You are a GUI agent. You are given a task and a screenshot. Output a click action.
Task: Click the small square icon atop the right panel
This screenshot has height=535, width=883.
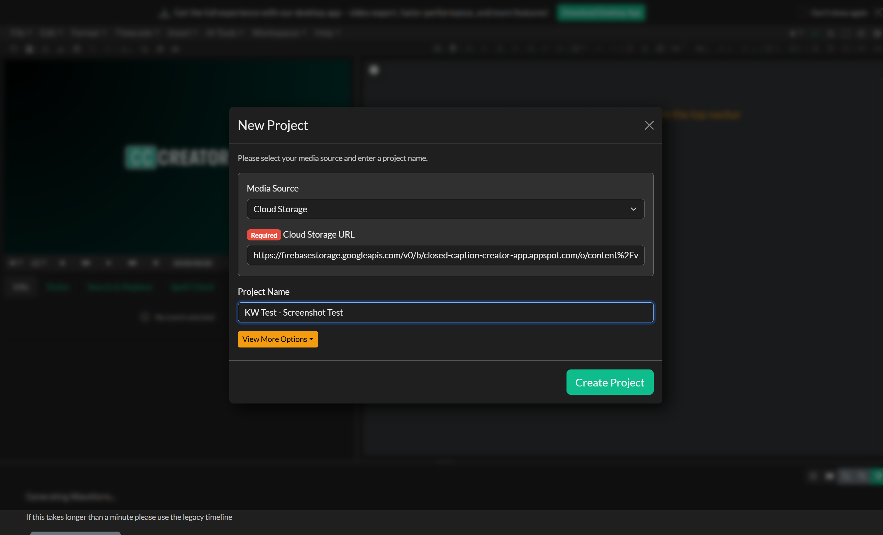click(373, 70)
